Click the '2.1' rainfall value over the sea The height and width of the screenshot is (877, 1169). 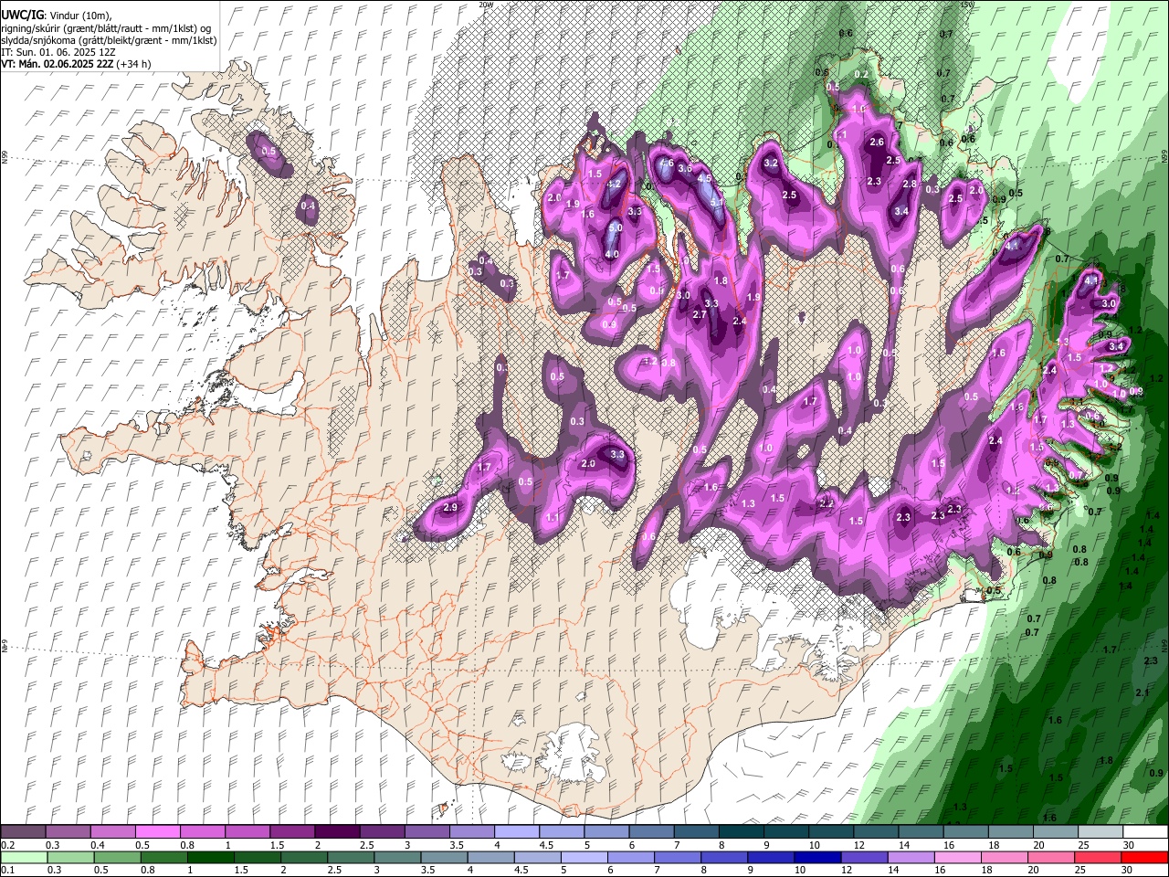pos(1142,693)
